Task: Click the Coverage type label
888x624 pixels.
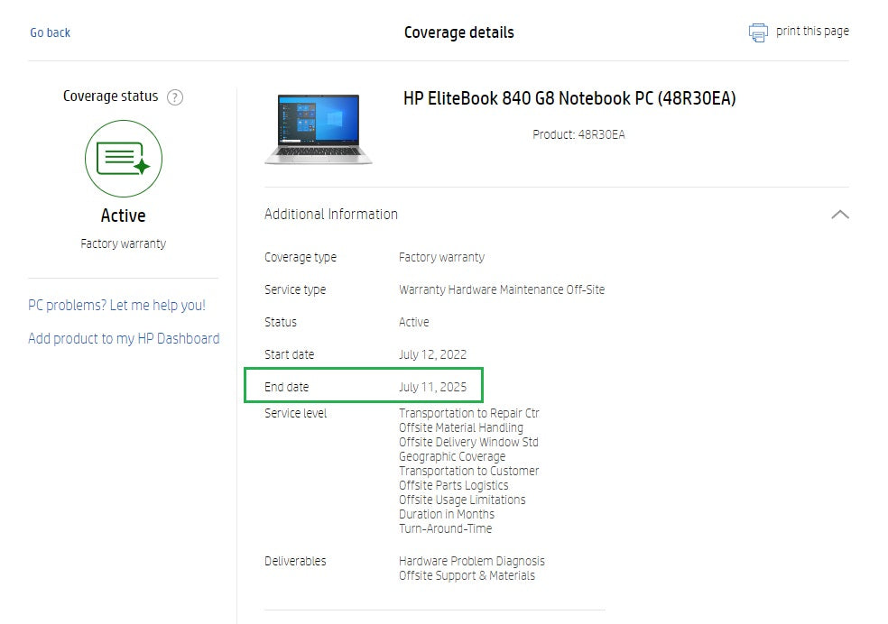Action: [x=301, y=258]
